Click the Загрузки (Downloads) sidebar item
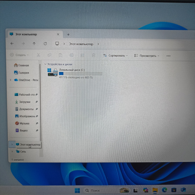 click(x=24, y=102)
